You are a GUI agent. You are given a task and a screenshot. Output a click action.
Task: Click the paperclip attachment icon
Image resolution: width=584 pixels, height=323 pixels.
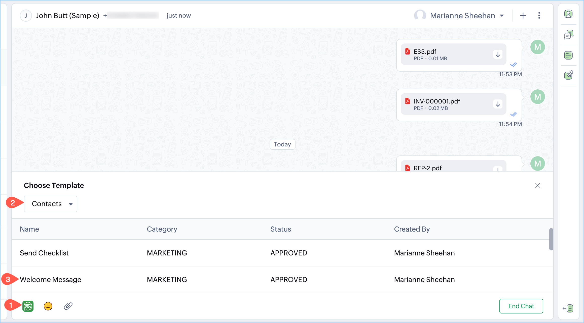pos(68,306)
